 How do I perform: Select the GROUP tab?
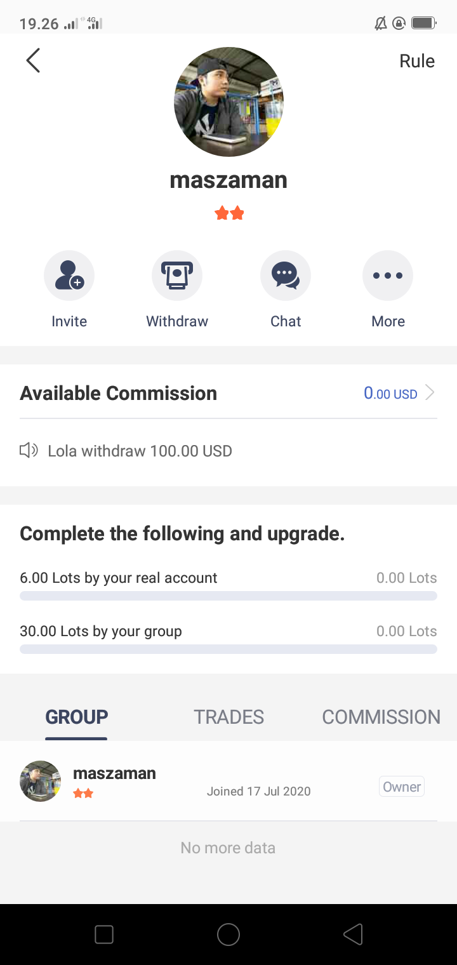76,717
